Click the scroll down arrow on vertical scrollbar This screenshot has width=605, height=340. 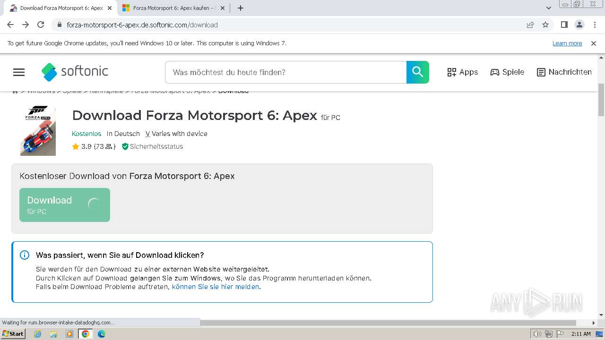601,315
